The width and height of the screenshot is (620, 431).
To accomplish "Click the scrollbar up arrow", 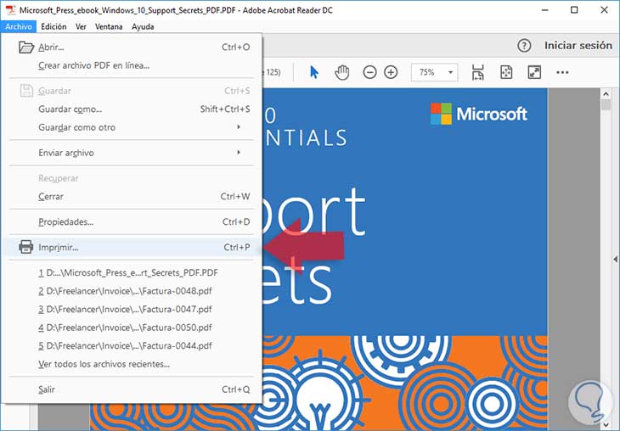I will pos(606,94).
